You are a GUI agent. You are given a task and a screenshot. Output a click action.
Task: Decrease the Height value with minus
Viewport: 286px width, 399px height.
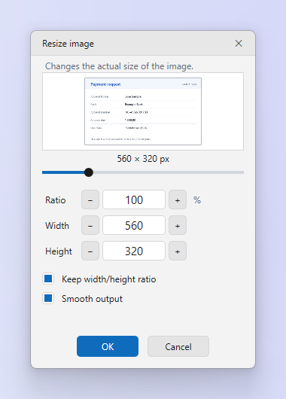pos(90,251)
